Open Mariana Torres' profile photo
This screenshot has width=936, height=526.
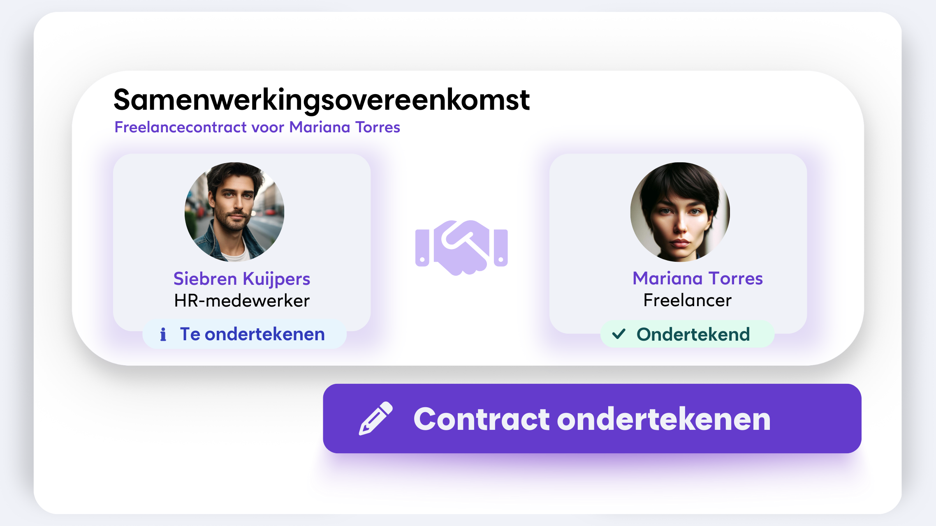point(680,212)
